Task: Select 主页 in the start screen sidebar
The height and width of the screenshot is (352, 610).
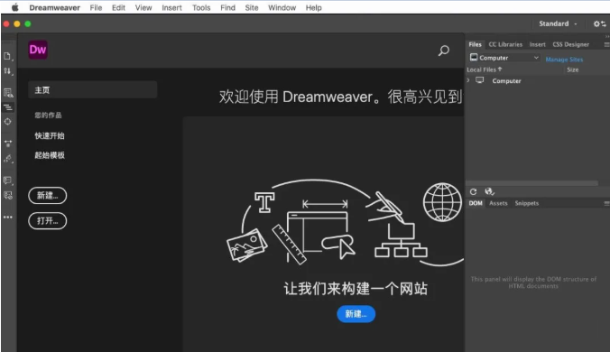Action: 93,90
